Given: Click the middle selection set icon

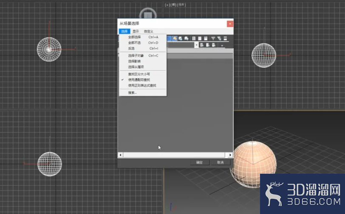Looking at the screenshot, I should 207,45.
